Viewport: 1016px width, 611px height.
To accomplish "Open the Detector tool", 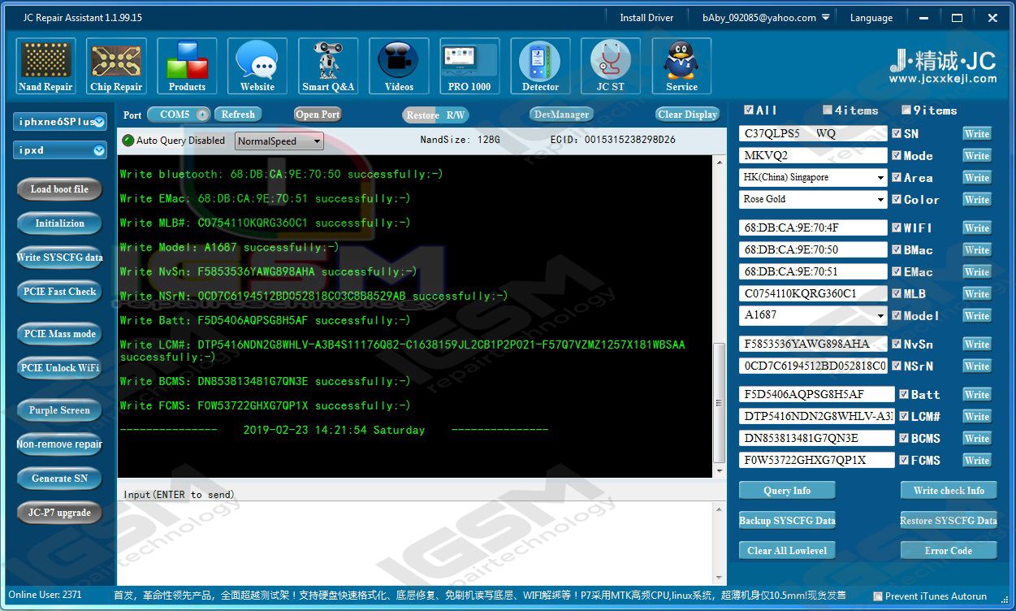I will pos(540,66).
